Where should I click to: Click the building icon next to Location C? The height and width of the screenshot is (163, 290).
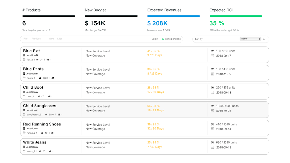(x=24, y=110)
